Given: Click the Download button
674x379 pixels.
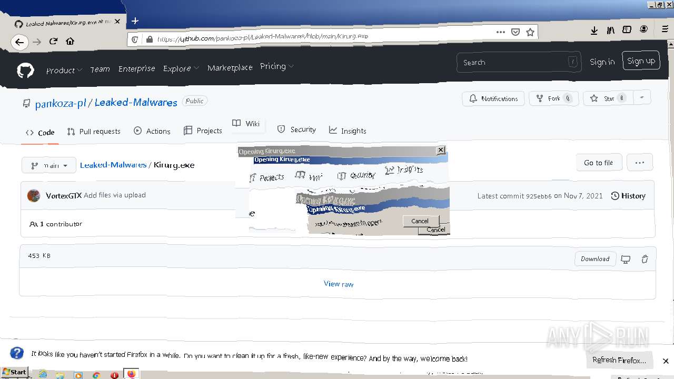Looking at the screenshot, I should click(x=595, y=259).
